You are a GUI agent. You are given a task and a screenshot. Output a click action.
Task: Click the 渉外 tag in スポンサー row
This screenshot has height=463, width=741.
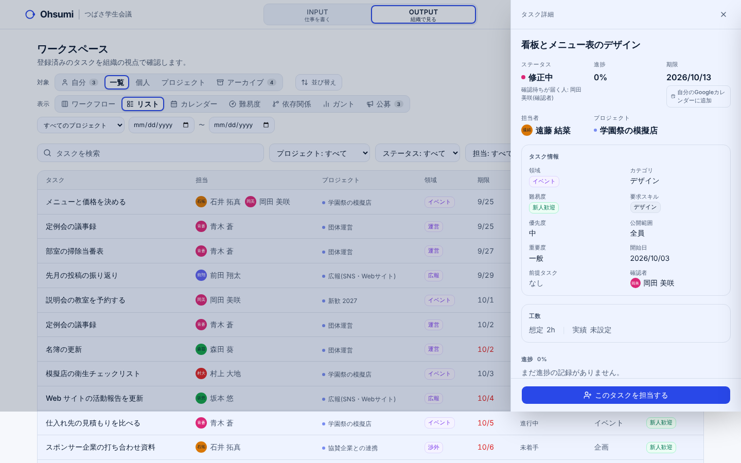pos(434,448)
